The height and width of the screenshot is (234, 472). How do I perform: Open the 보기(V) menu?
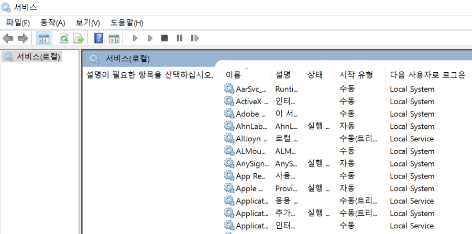[x=87, y=23]
